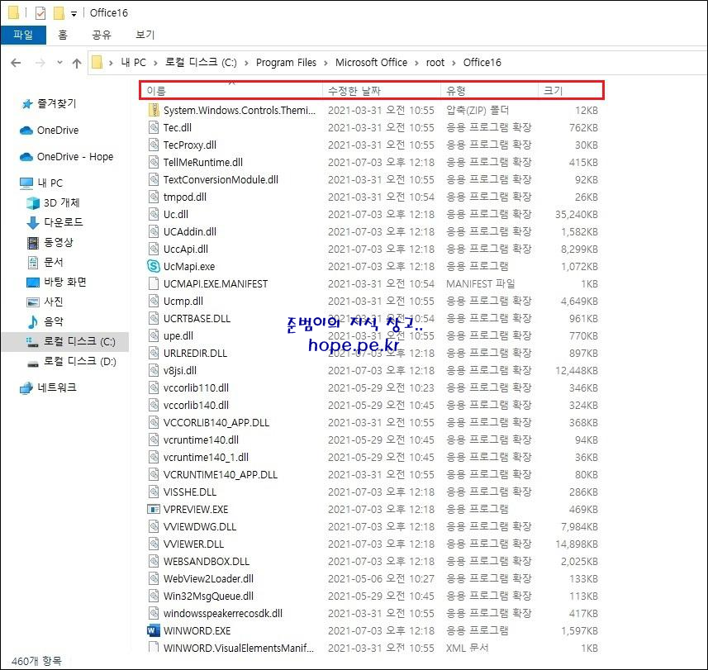Expand the chevron after 내 PC breadcrumb
The width and height of the screenshot is (708, 670).
point(155,63)
